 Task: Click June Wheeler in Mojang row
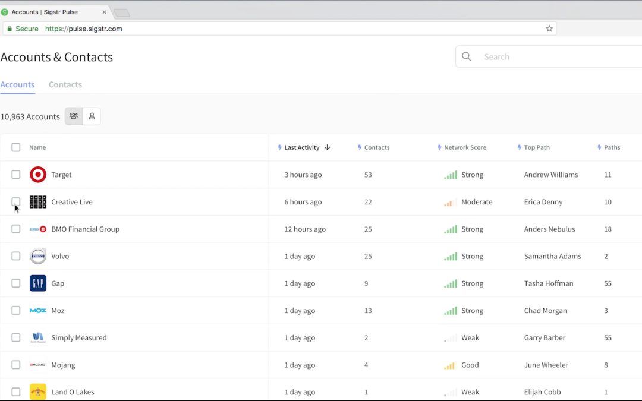546,365
